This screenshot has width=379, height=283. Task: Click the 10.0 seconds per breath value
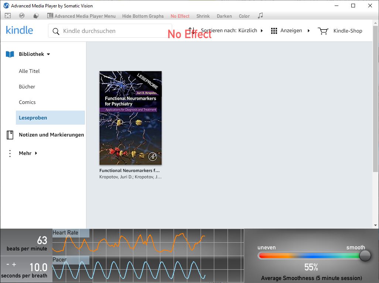(38, 267)
